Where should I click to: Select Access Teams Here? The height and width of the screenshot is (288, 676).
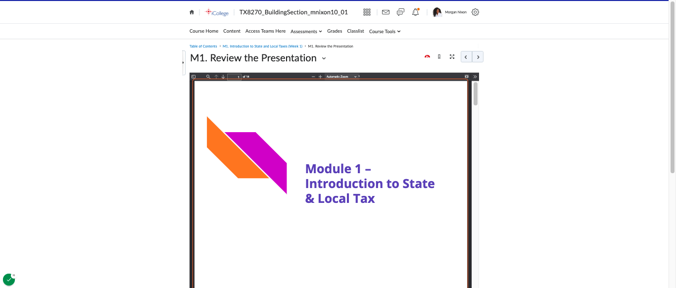265,31
